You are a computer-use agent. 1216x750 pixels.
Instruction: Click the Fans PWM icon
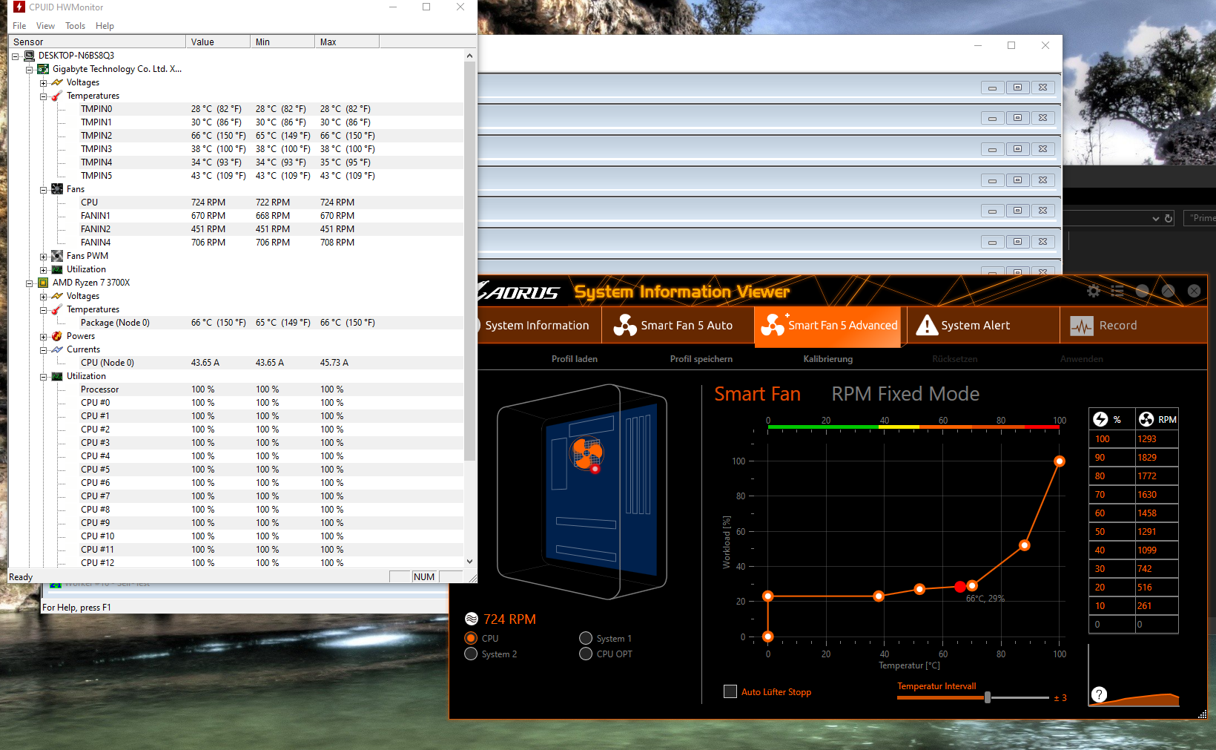57,256
